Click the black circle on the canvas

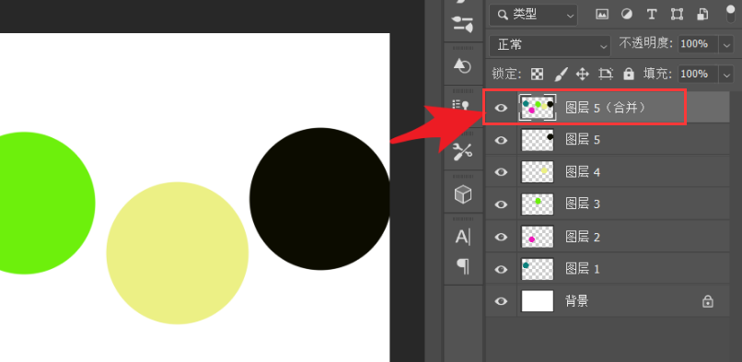[319, 199]
